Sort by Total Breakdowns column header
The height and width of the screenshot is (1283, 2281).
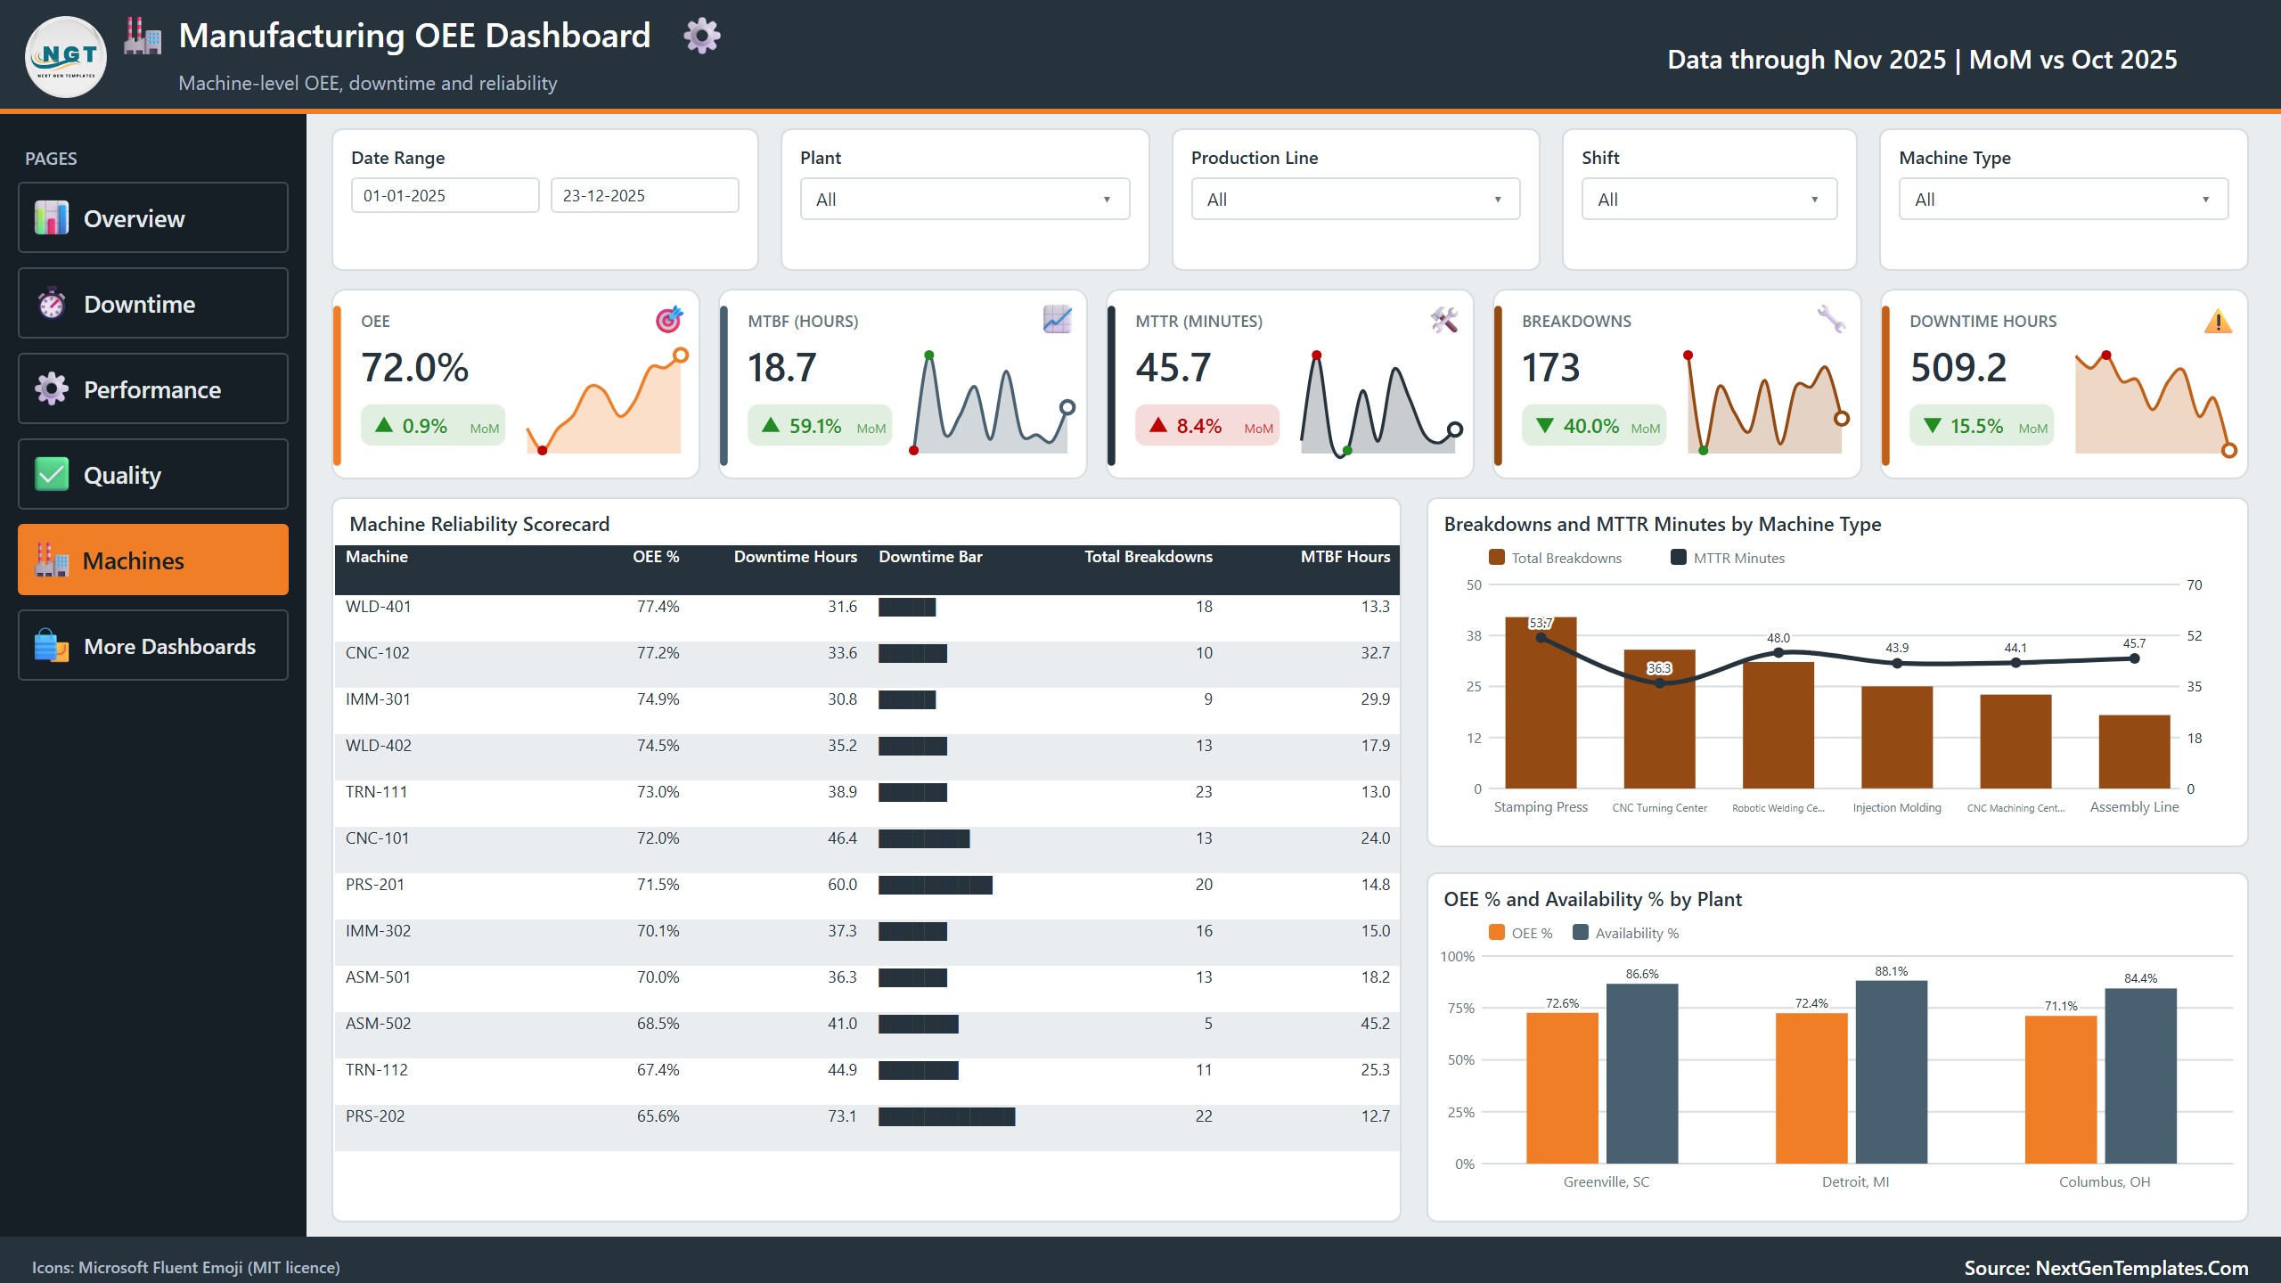point(1149,557)
